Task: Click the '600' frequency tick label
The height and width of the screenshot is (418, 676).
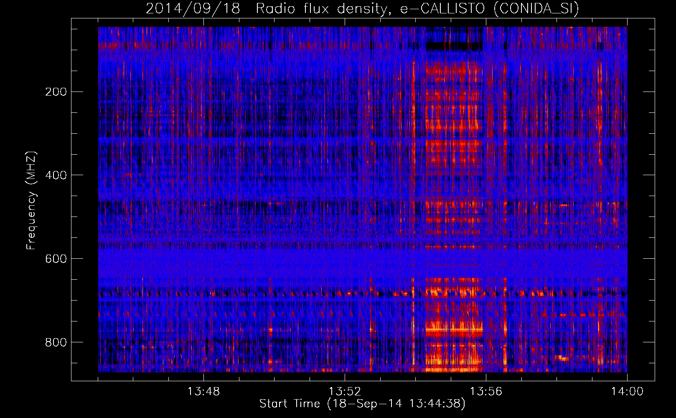Action: tap(56, 259)
